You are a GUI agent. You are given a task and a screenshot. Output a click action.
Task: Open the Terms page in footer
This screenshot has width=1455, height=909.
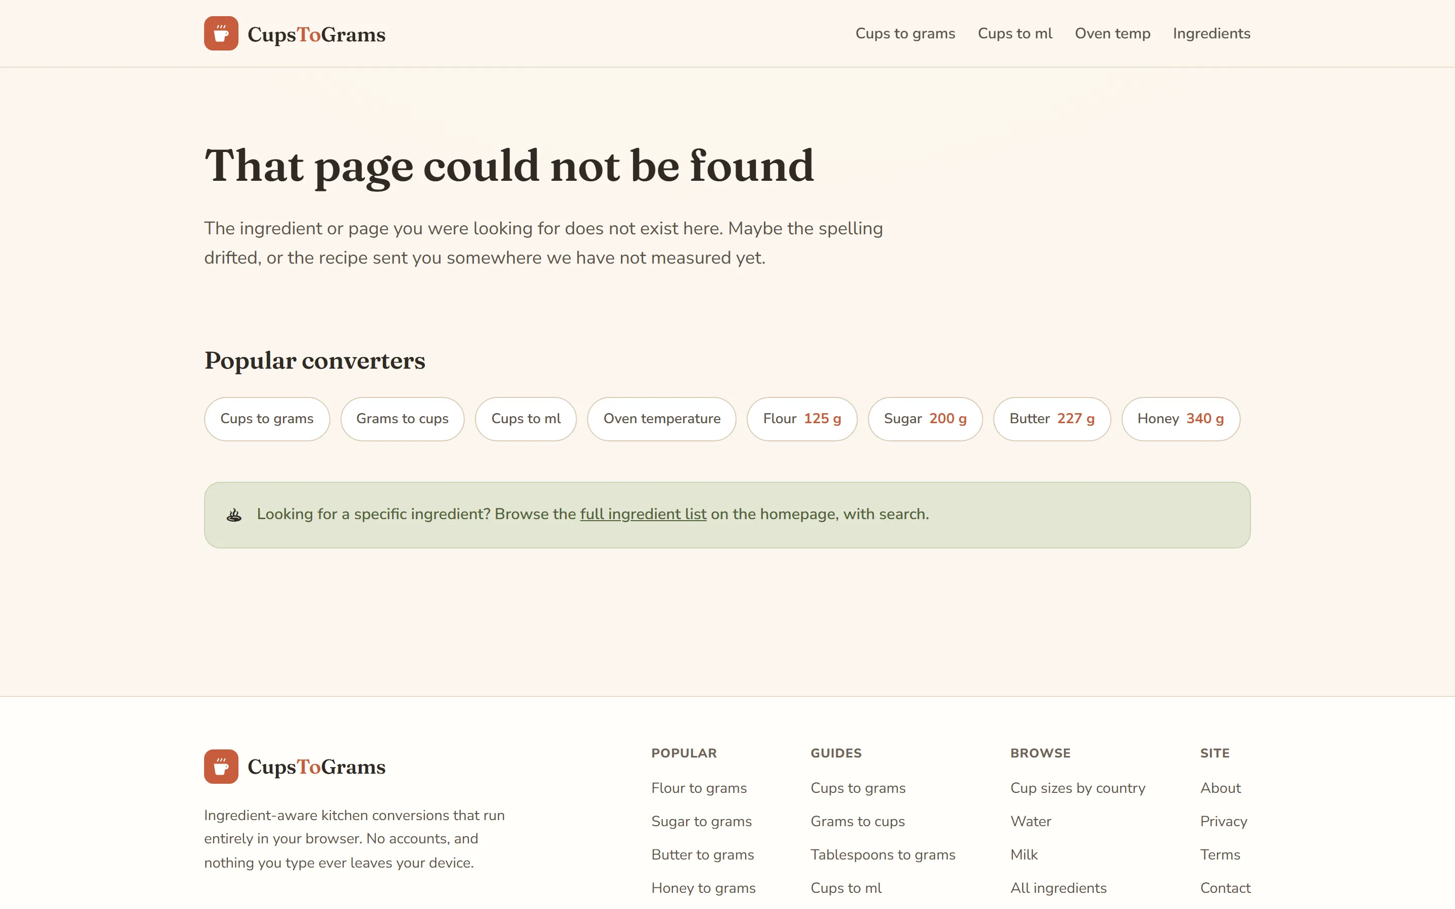[1220, 854]
